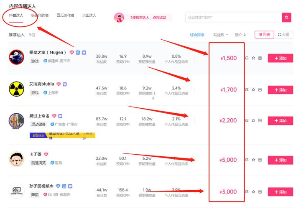Open the 头条创作者 tab
Viewport: 301px width, 209px height.
(40, 15)
